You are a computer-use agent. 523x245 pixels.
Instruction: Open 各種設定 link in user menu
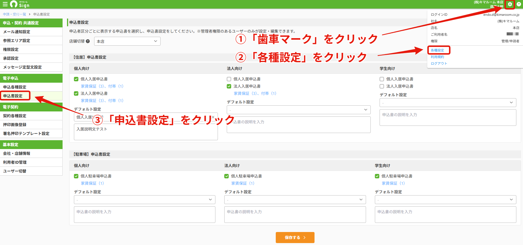(x=437, y=50)
